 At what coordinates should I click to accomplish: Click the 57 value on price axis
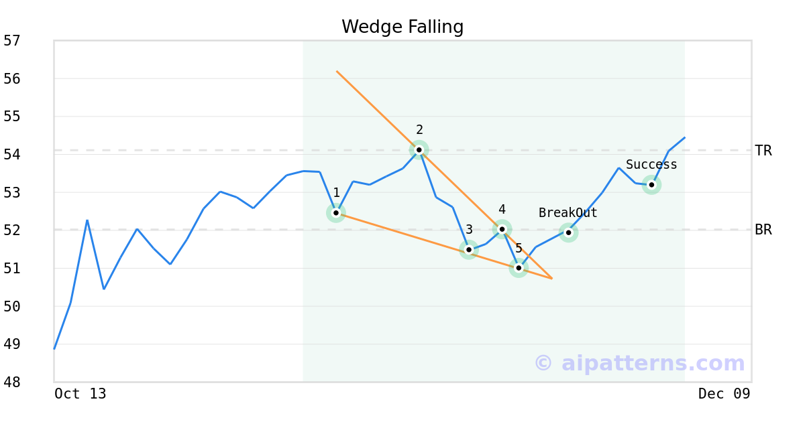[12, 41]
